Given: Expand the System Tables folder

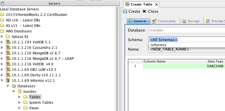Looking at the screenshot, I should (x=20, y=102).
